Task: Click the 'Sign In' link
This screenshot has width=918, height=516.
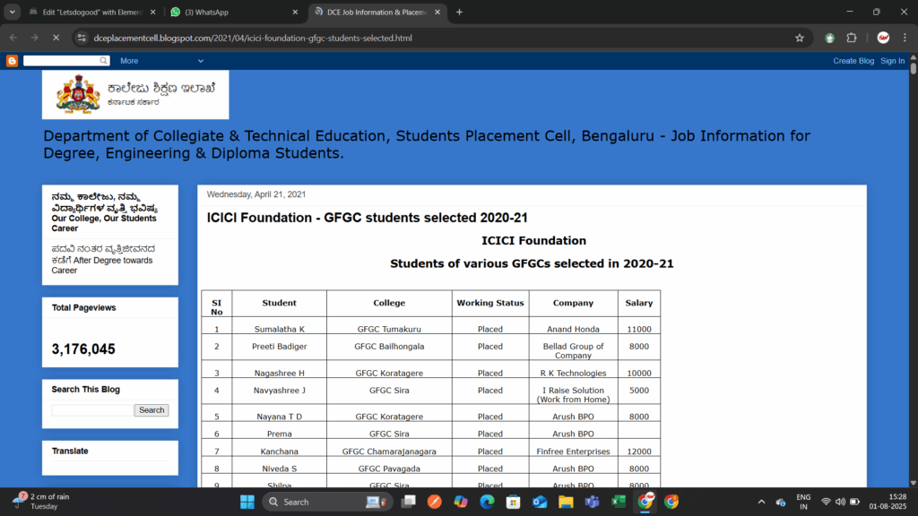Action: pyautogui.click(x=892, y=61)
